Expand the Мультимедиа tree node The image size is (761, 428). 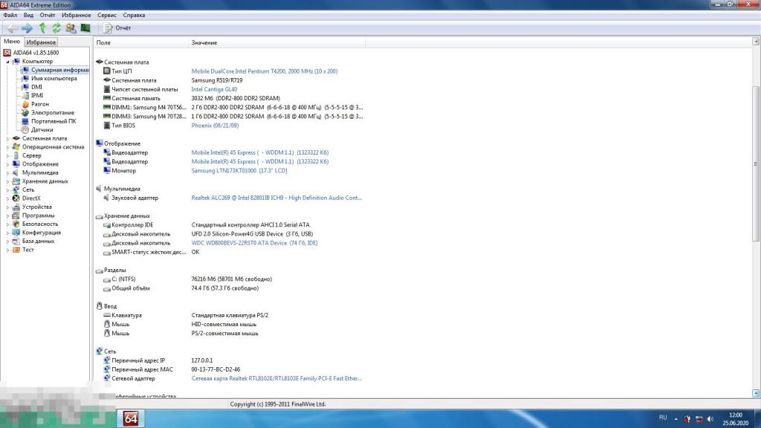[x=7, y=172]
